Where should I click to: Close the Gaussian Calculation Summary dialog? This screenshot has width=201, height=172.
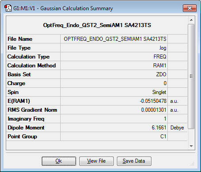[x=189, y=8]
